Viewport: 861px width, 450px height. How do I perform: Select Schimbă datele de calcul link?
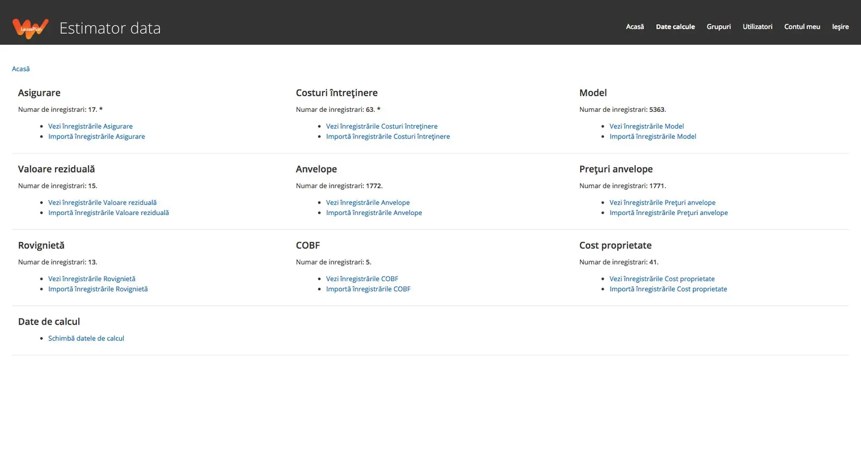(x=86, y=339)
